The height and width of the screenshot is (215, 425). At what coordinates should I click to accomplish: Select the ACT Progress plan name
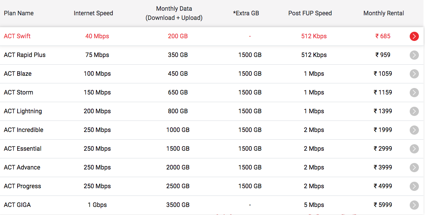pyautogui.click(x=23, y=186)
